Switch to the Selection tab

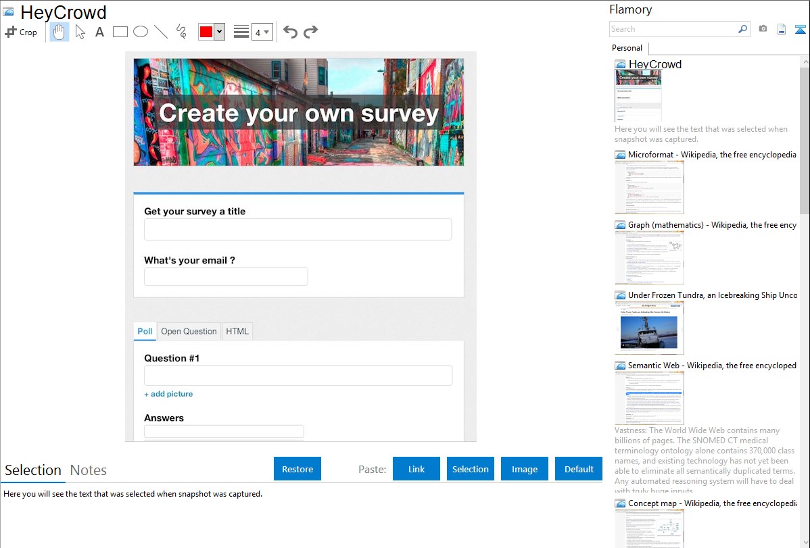pyautogui.click(x=33, y=470)
